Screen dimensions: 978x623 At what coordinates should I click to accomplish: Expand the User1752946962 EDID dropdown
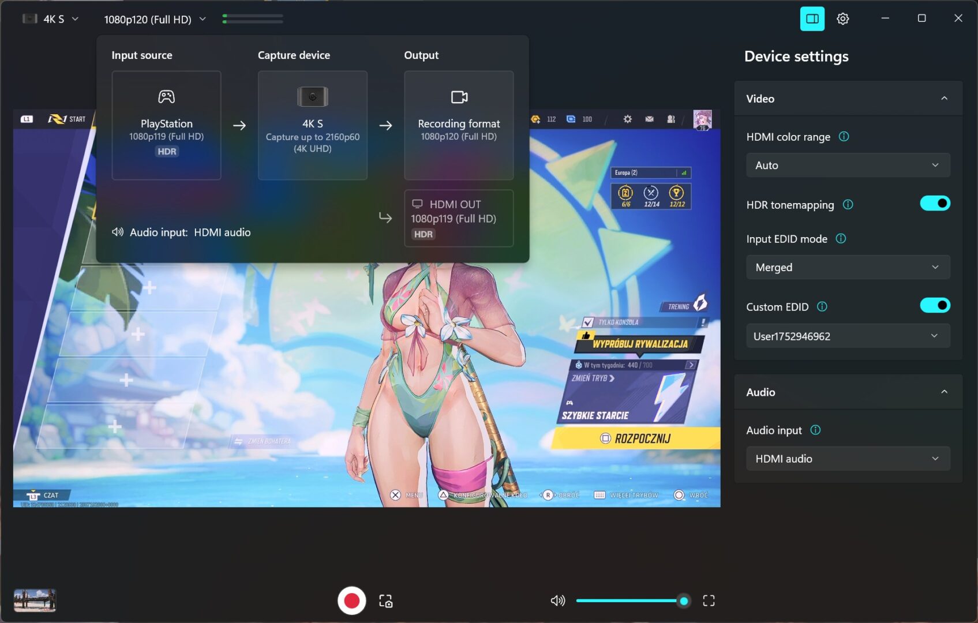848,336
